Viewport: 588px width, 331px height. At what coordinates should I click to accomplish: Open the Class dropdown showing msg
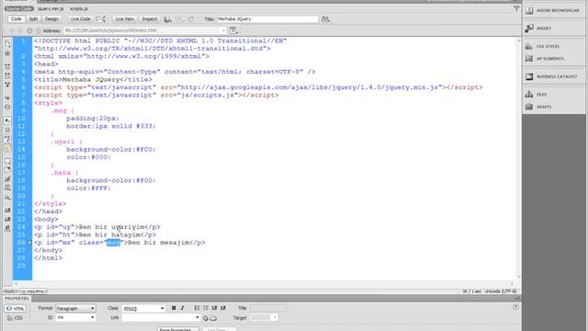click(143, 308)
